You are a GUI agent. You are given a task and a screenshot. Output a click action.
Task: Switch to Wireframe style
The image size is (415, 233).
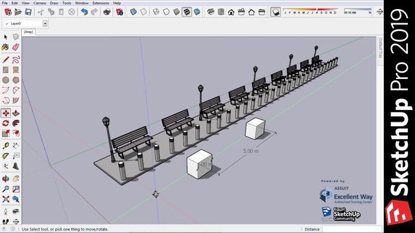click(x=156, y=12)
